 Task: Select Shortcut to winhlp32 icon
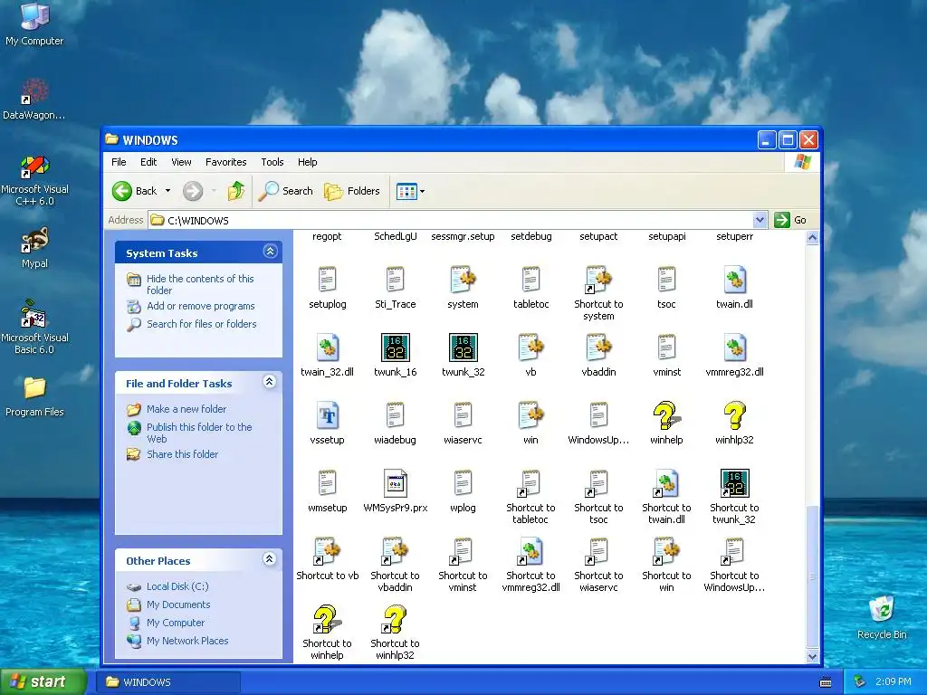point(395,619)
